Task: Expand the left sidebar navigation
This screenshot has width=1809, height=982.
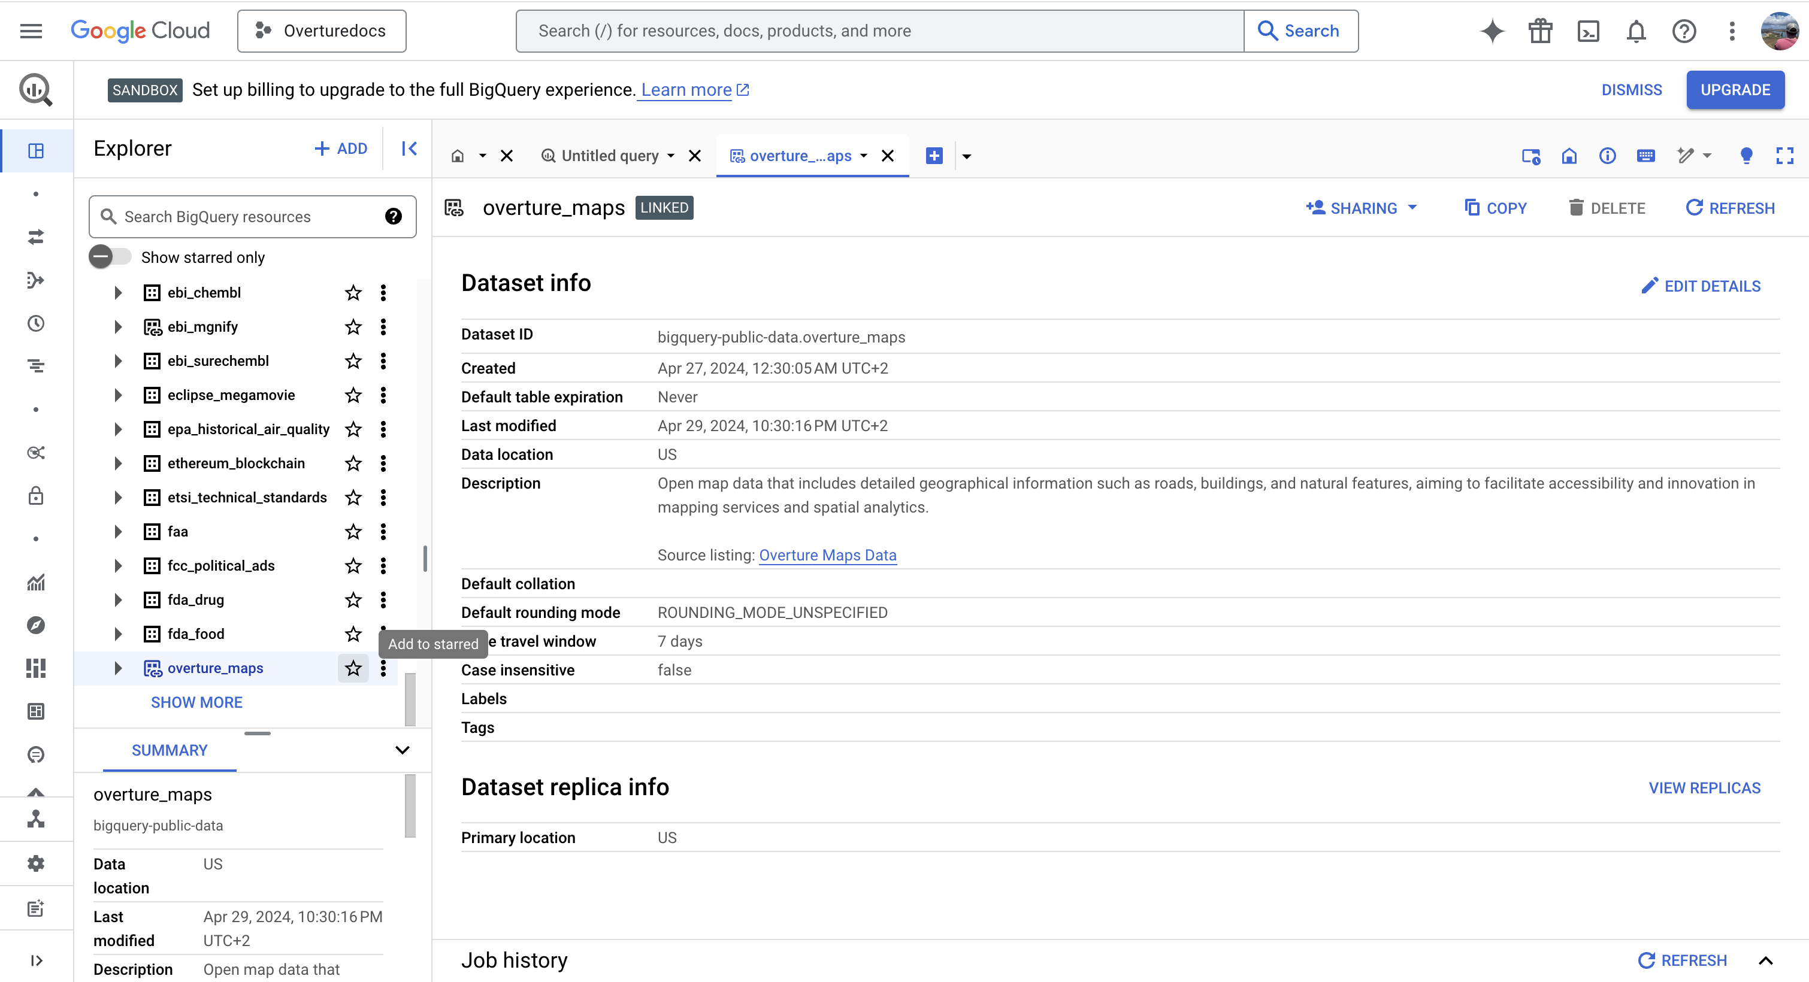Action: tap(36, 960)
